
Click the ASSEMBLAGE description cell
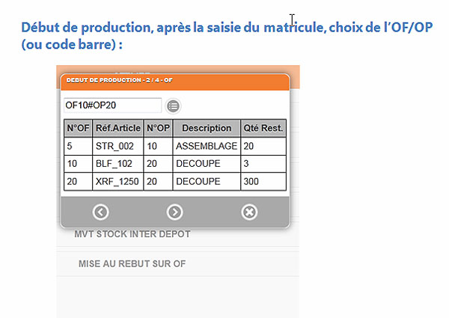(x=207, y=146)
